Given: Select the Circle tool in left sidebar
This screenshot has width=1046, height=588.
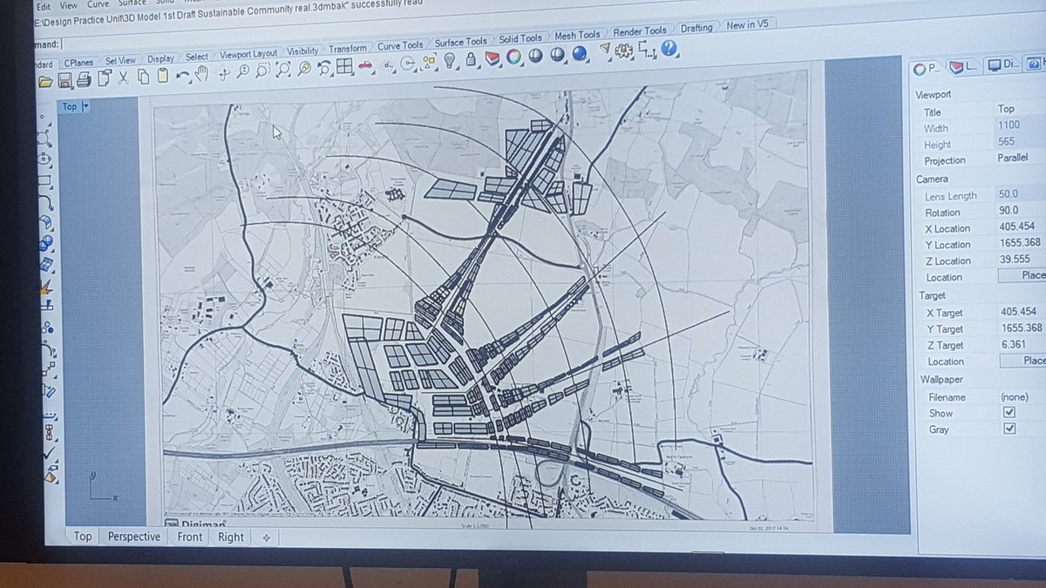Looking at the screenshot, I should click(x=44, y=158).
